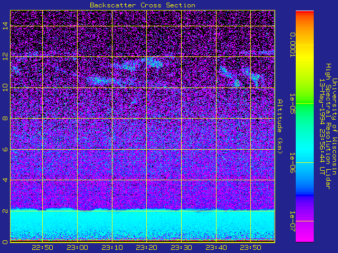
Task: Click the altitude label 2
Action: [x=5, y=211]
